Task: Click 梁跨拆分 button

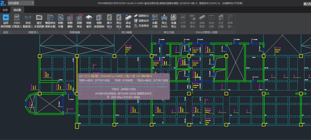Action: (x=141, y=16)
